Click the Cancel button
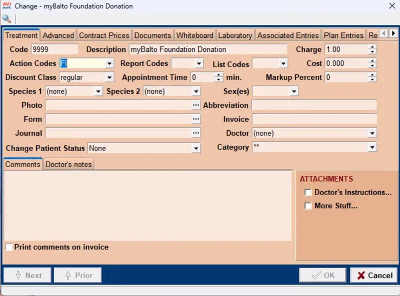400x296 pixels. 373,275
